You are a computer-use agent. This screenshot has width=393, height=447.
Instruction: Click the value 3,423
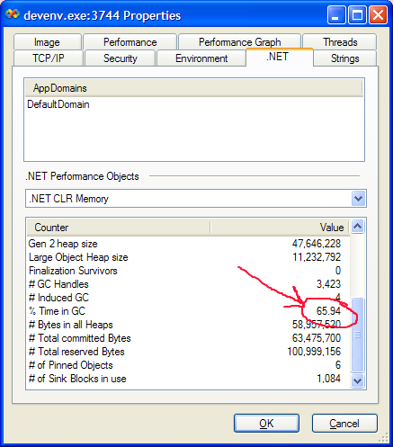(x=328, y=284)
